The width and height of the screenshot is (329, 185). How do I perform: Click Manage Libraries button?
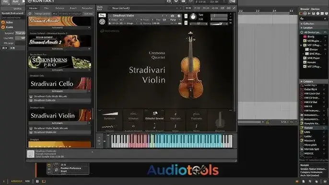[42, 13]
